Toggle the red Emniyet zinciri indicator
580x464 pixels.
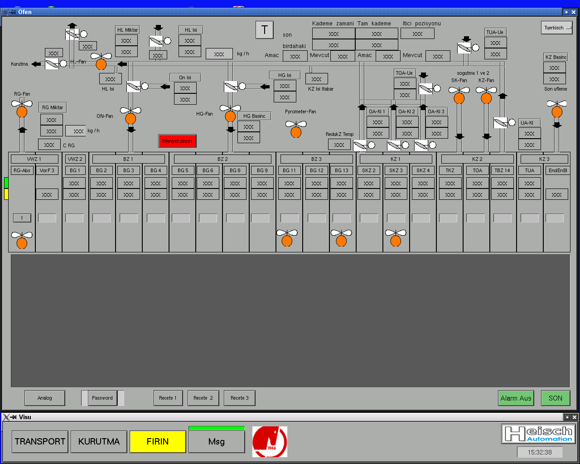coord(177,141)
